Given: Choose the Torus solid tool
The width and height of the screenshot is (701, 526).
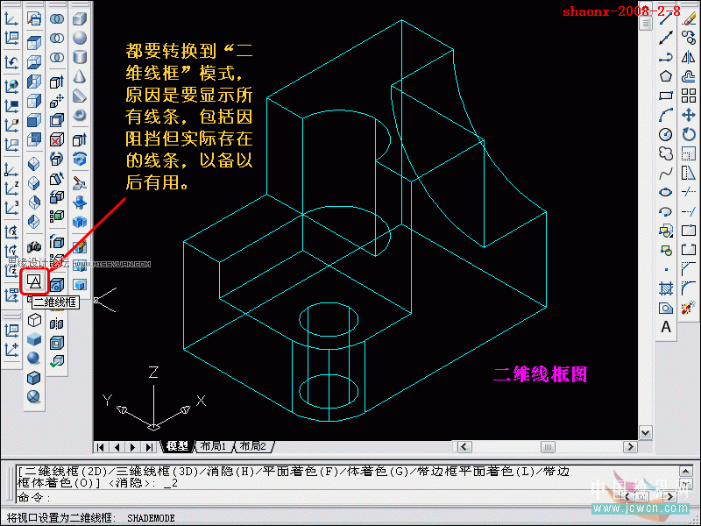Looking at the screenshot, I should click(80, 115).
